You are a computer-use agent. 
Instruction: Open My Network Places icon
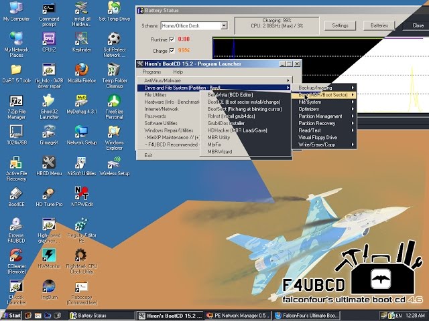[x=16, y=44]
